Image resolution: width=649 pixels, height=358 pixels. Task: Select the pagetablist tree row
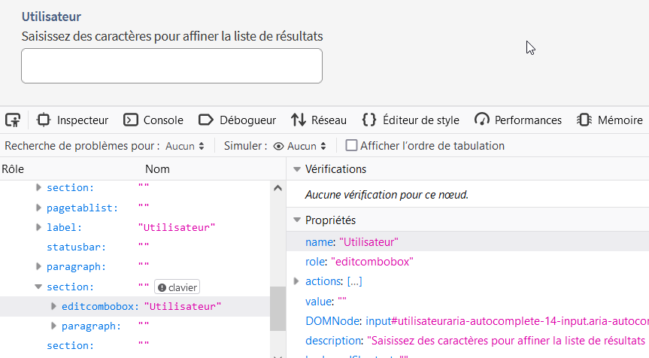point(83,208)
